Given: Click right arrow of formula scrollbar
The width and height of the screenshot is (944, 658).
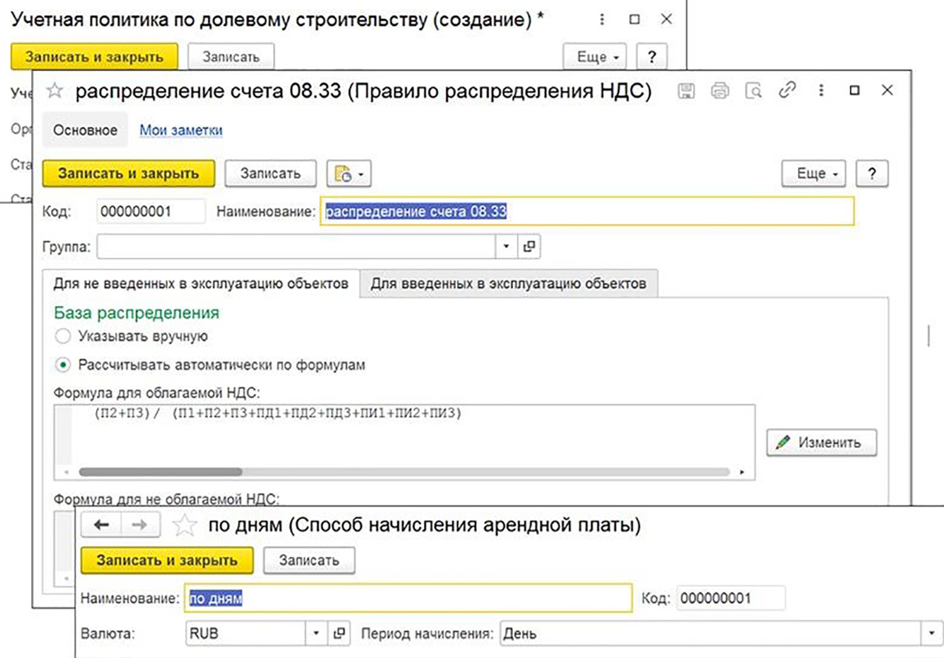Looking at the screenshot, I should (742, 472).
